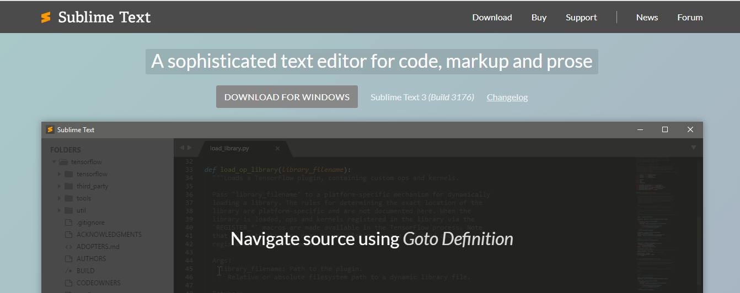Click the headline about sophisticated text editor
This screenshot has height=293, width=740.
tap(372, 62)
